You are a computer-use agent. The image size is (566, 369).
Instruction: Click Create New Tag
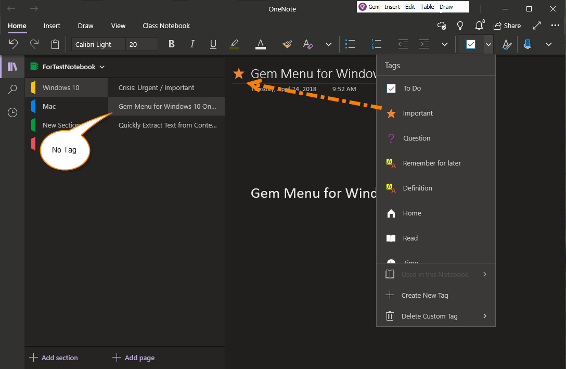pyautogui.click(x=436, y=295)
